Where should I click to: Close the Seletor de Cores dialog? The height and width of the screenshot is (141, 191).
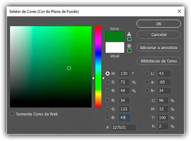pyautogui.click(x=179, y=11)
